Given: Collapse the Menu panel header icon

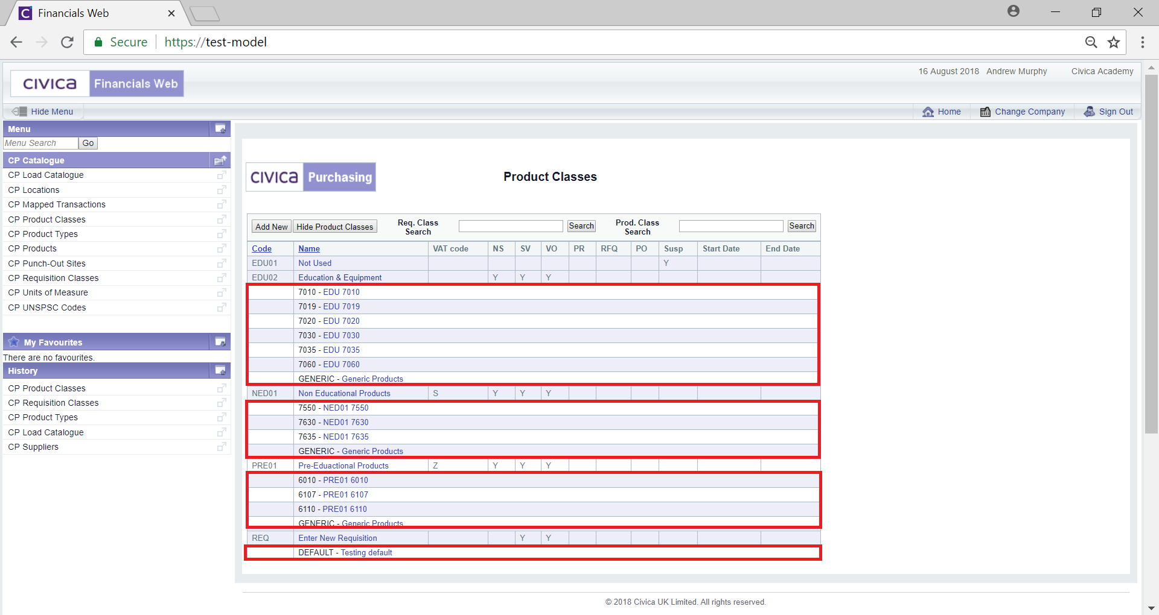Looking at the screenshot, I should (220, 129).
